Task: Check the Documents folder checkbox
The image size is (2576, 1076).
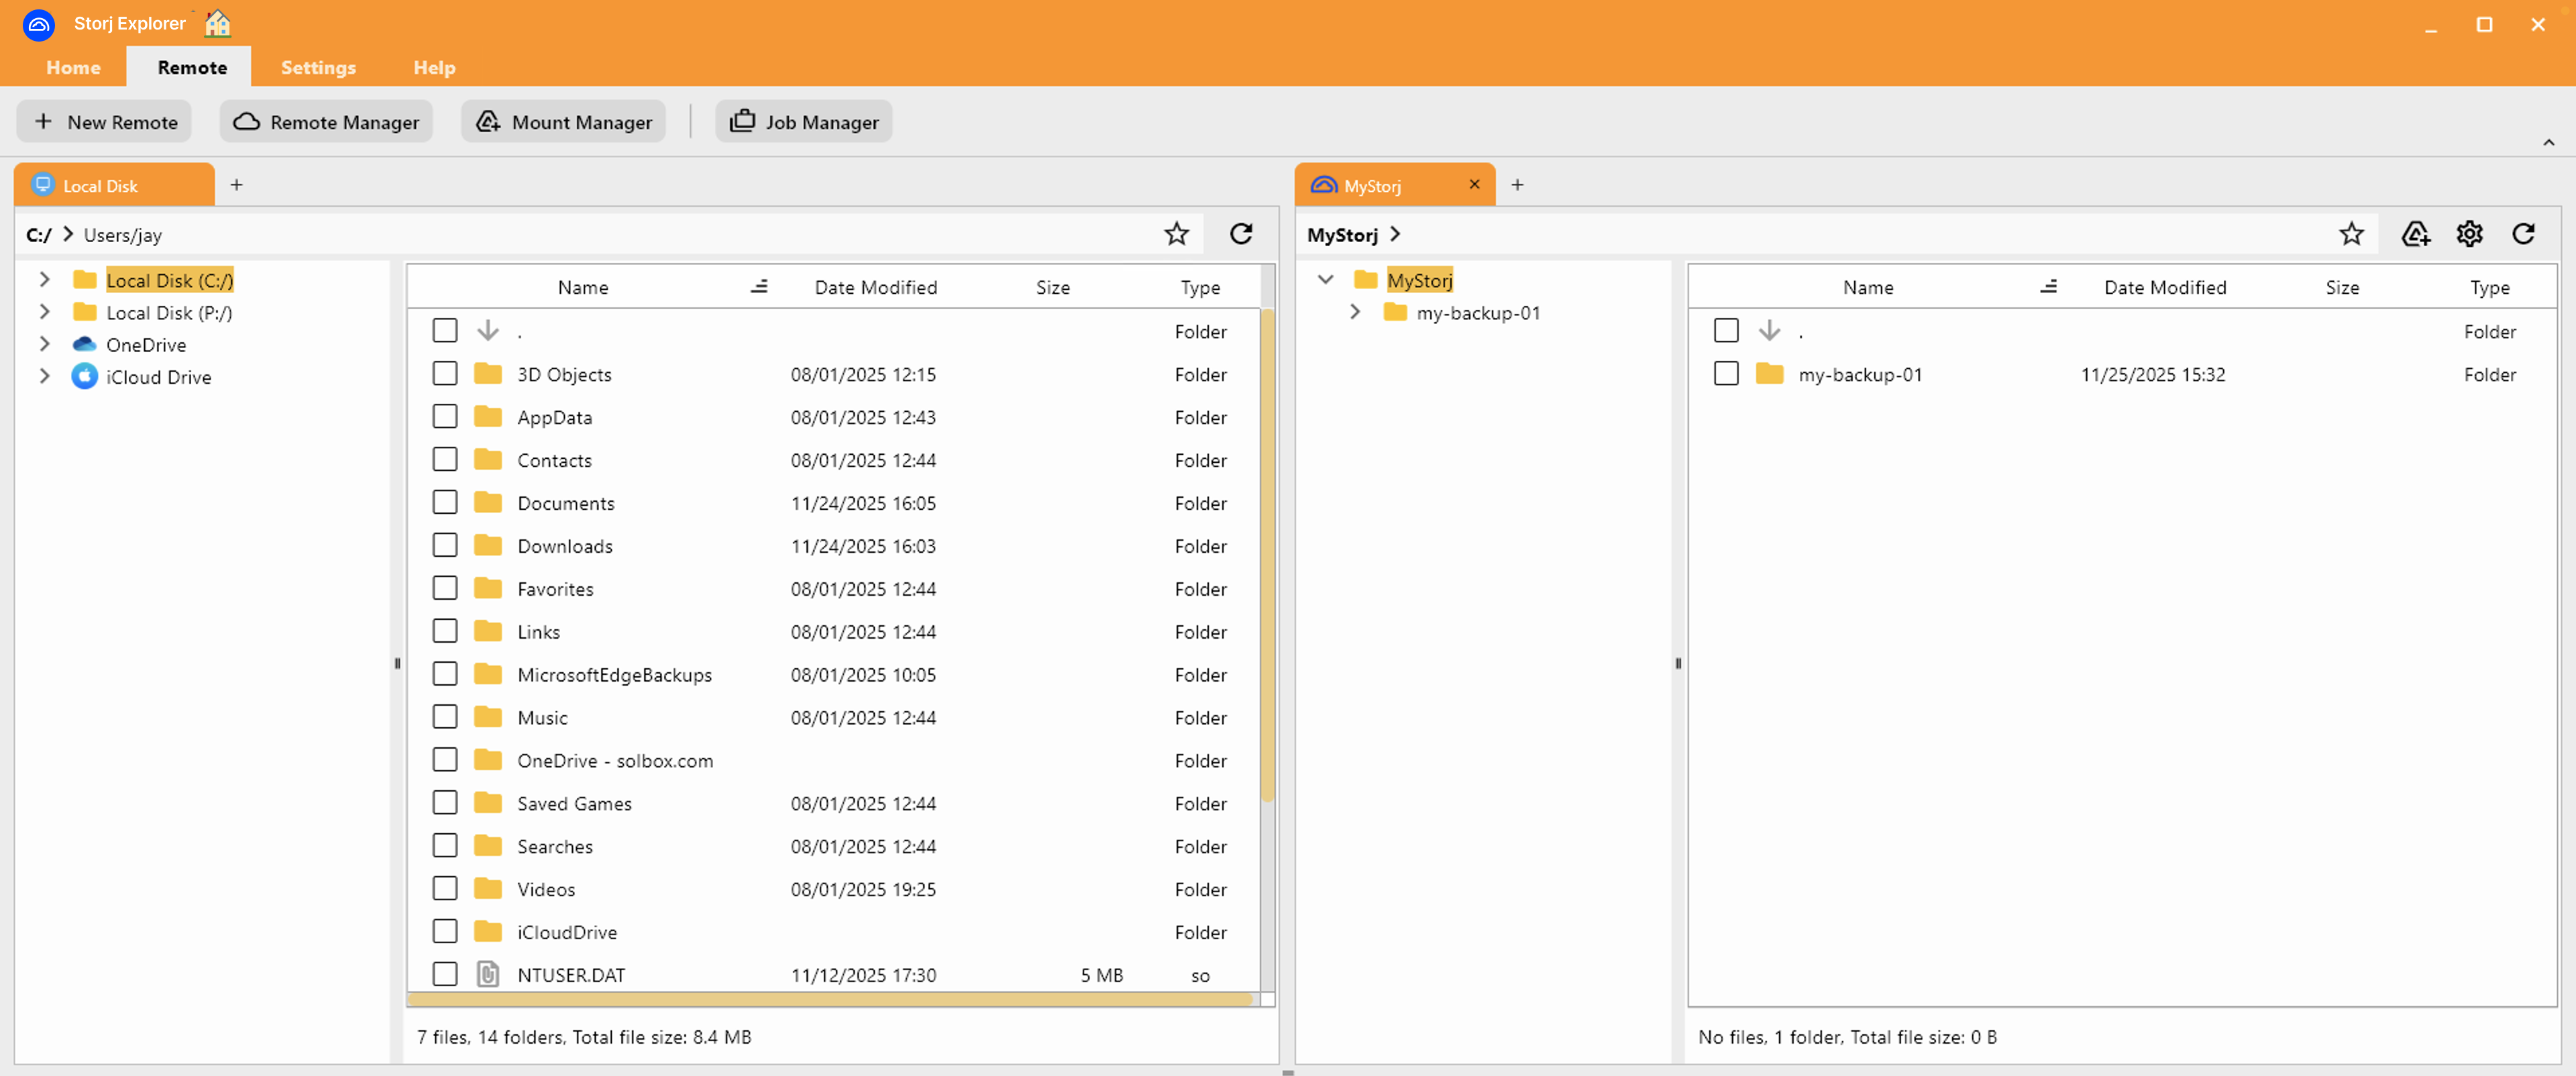Action: click(445, 502)
